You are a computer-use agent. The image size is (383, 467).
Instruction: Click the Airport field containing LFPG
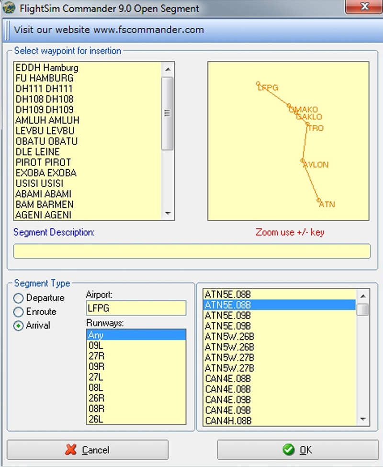(136, 308)
